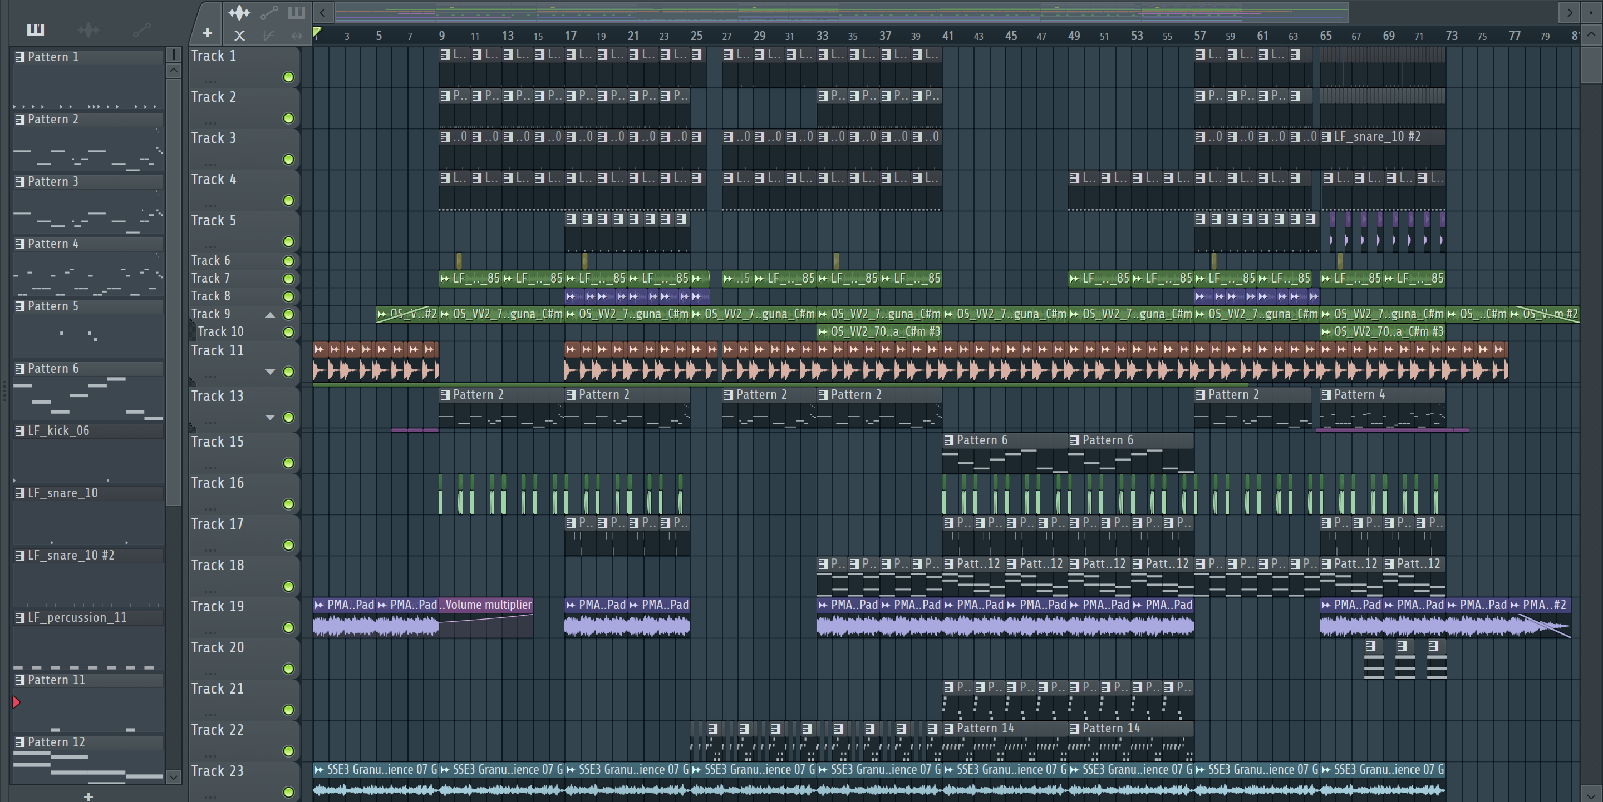The width and height of the screenshot is (1603, 802).
Task: Click the left arrow of the timeline overview
Action: coord(322,12)
